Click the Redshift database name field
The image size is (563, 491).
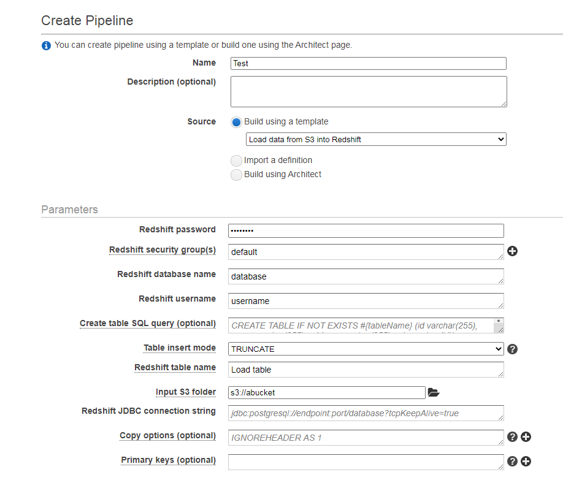366,276
